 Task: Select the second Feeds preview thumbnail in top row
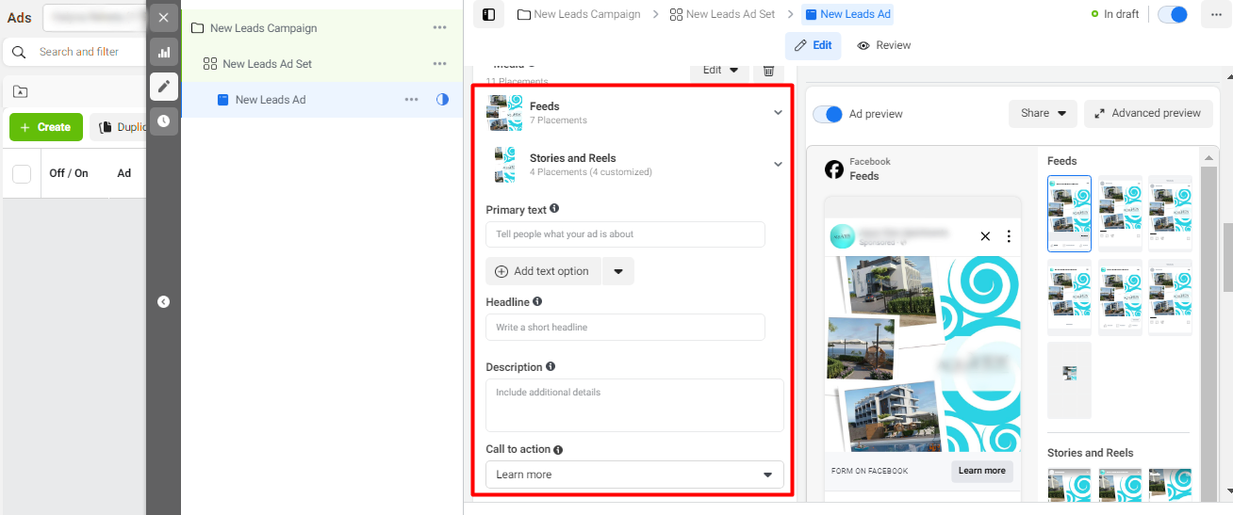1120,213
